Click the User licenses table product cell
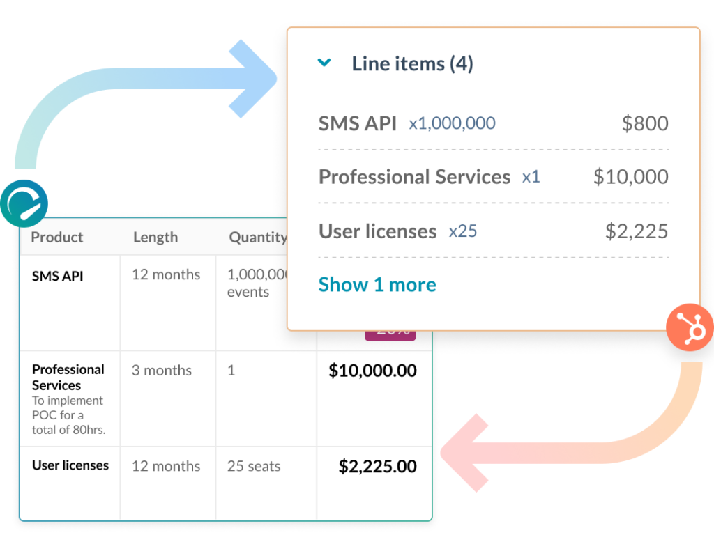The height and width of the screenshot is (535, 714). tap(70, 465)
